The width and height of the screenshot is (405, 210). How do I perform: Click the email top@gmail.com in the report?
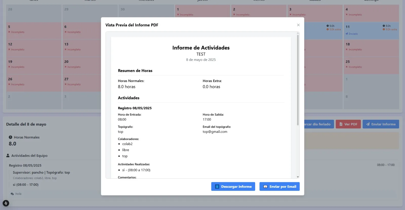(215, 132)
